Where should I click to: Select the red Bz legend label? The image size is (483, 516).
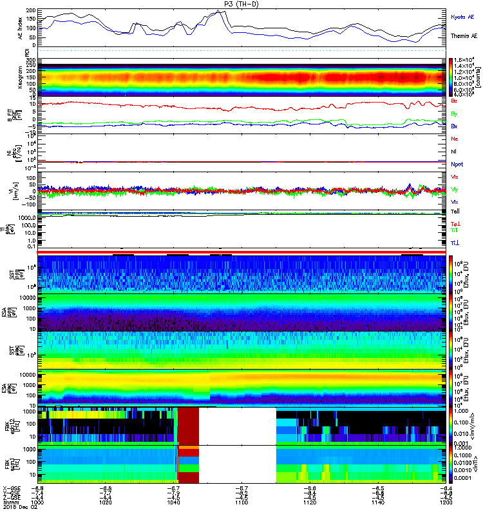tap(454, 101)
